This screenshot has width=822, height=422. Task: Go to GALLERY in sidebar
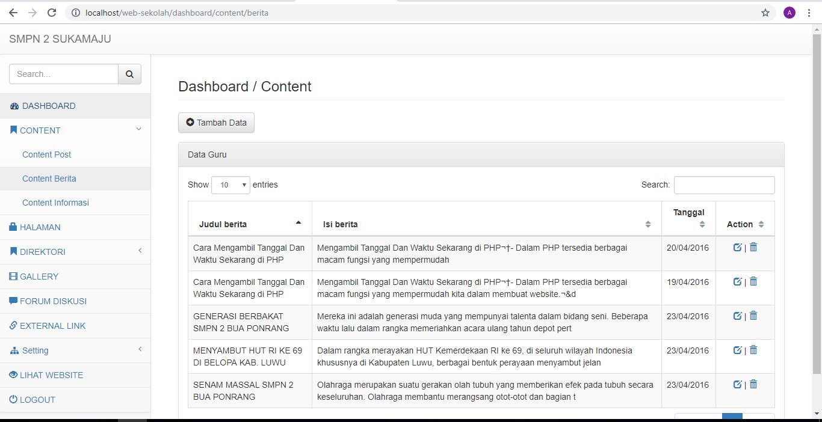click(39, 277)
